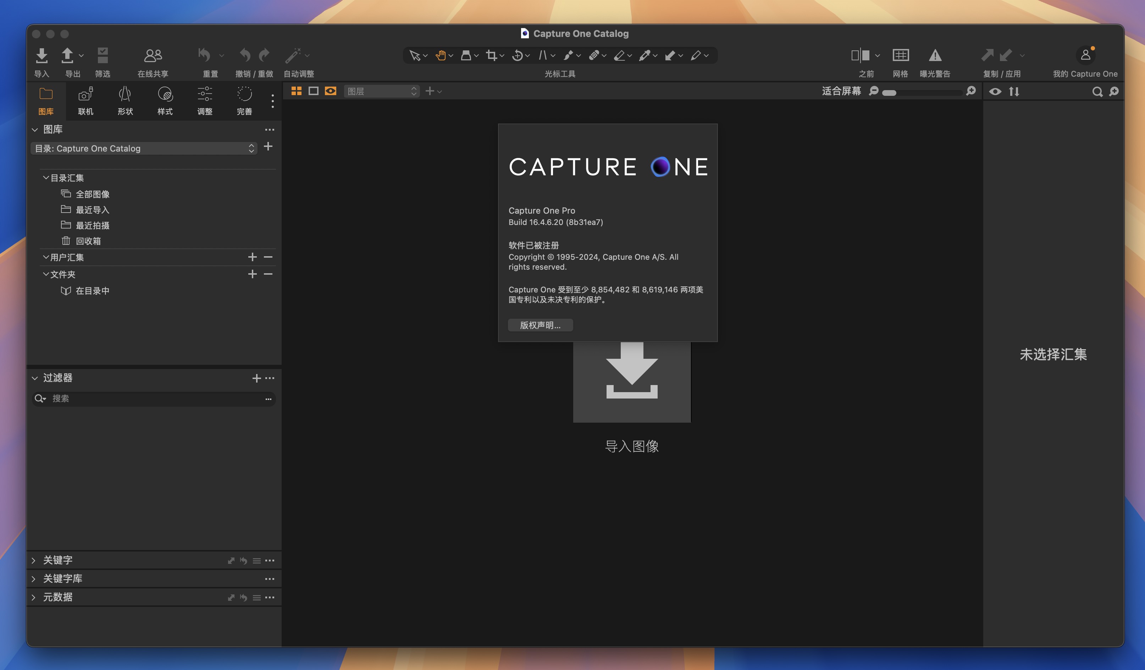
Task: Select the Rotate cursor tool
Action: (517, 55)
